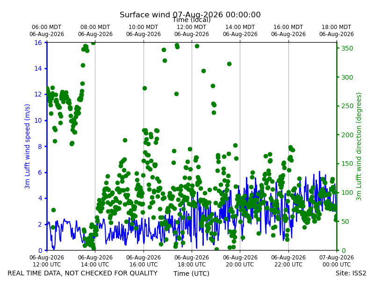Screen dimensions: 374x281
Task: Select the '12:00 UTC' bottom tick label
Action: 47,265
